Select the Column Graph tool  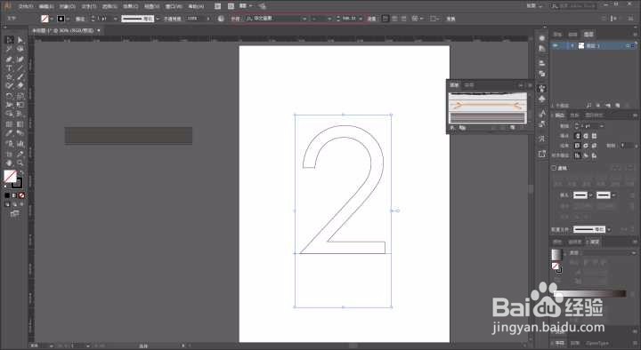click(x=20, y=144)
